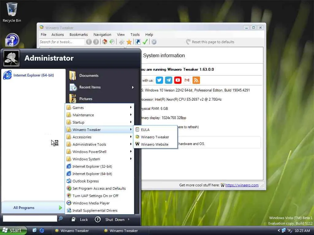The height and width of the screenshot is (235, 314).
Task: Click the search magnifier in Start menu
Action: click(61, 218)
